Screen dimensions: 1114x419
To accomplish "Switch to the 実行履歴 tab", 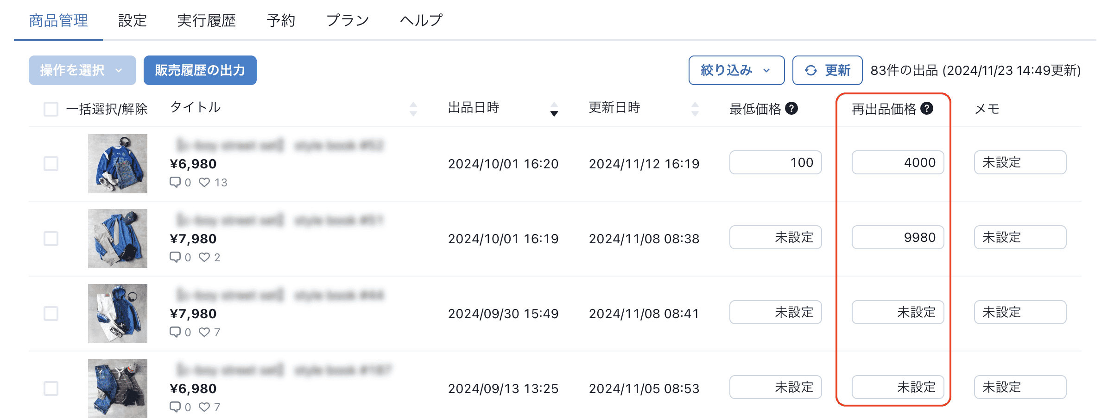I will pos(207,20).
